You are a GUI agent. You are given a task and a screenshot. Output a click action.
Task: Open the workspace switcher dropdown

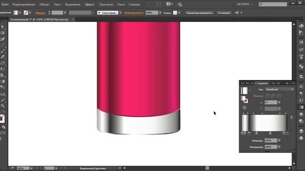tap(244, 4)
